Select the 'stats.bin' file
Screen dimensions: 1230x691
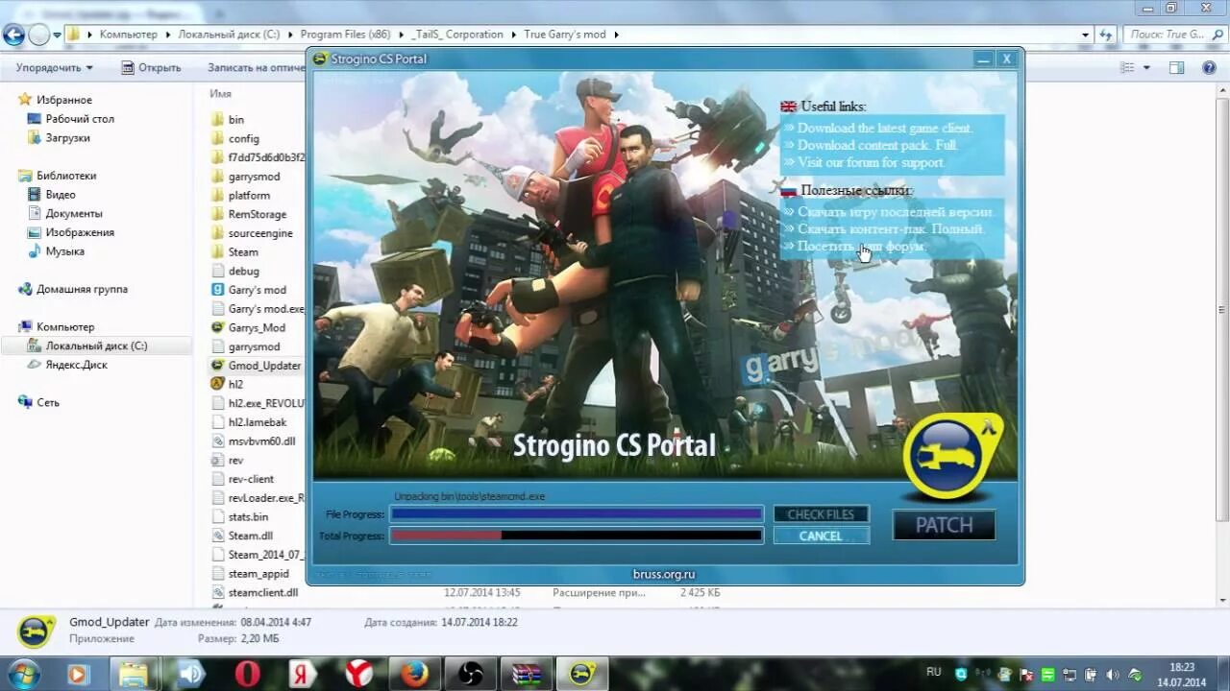pos(248,517)
